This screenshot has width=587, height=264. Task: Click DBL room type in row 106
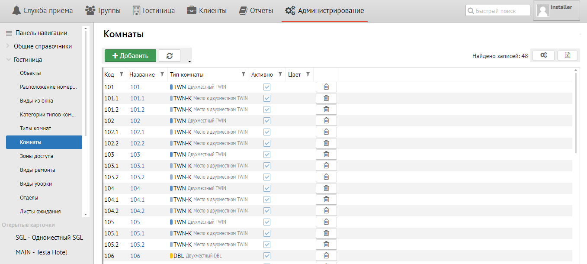tap(196, 256)
